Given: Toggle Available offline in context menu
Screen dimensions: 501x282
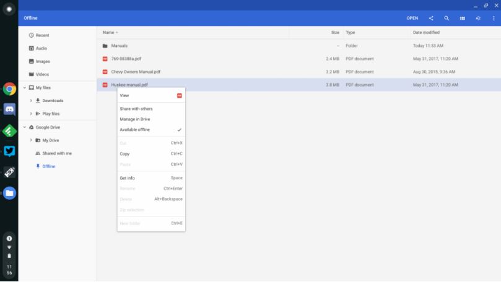Looking at the screenshot, I should coord(150,130).
